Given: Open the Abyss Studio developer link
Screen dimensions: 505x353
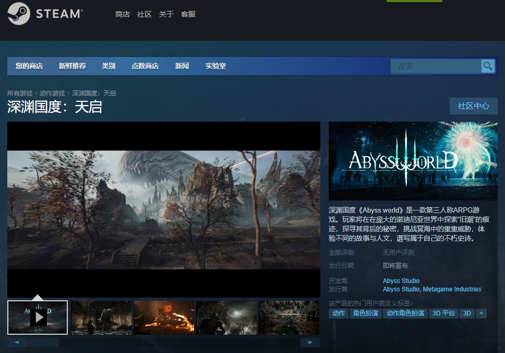Looking at the screenshot, I should click(401, 281).
